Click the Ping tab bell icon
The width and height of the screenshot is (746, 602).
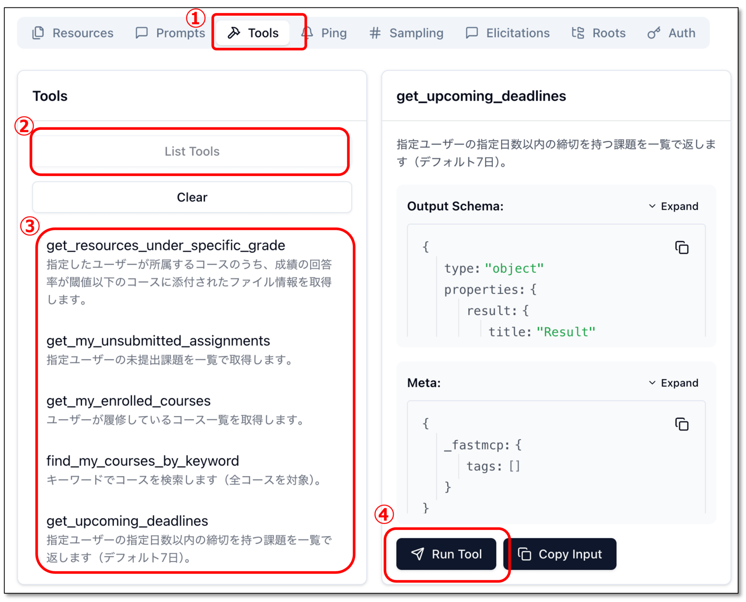click(x=308, y=33)
